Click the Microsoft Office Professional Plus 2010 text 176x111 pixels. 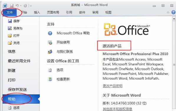135,54
